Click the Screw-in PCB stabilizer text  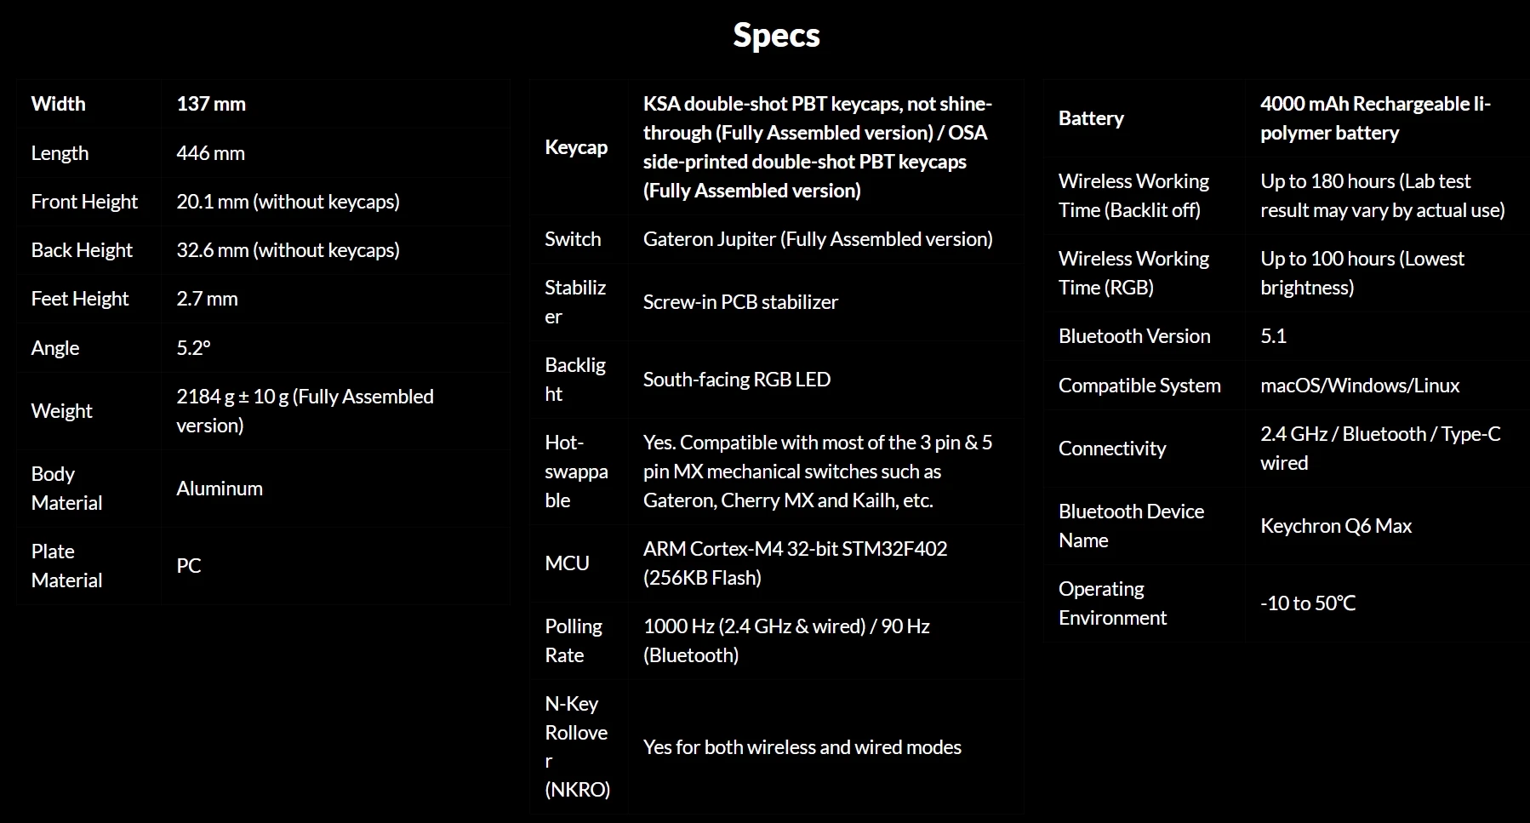(x=740, y=302)
